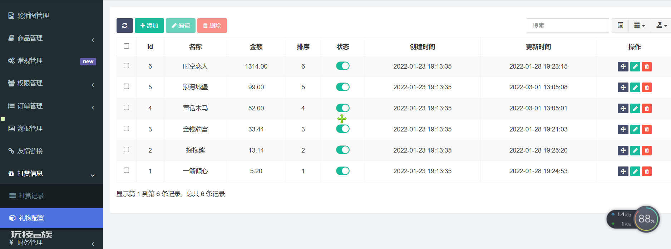Toggle status switch for 浪漫城堡
Screen dimensions: 671x249
pos(342,87)
